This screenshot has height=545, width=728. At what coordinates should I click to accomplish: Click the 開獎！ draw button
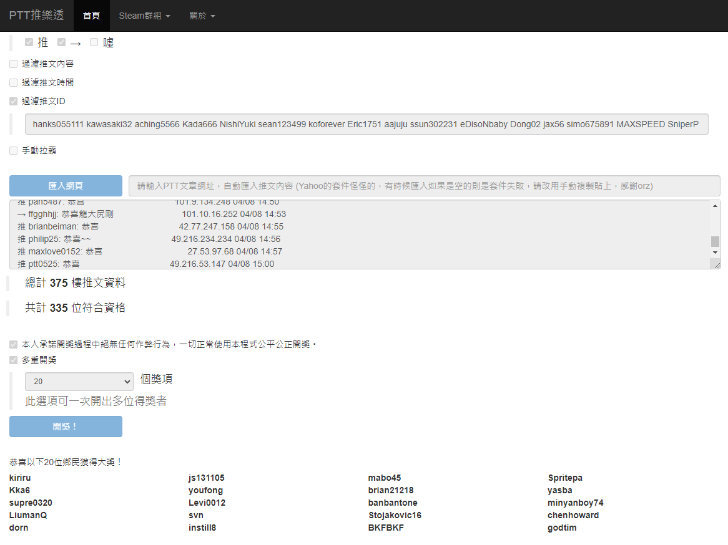pos(66,427)
